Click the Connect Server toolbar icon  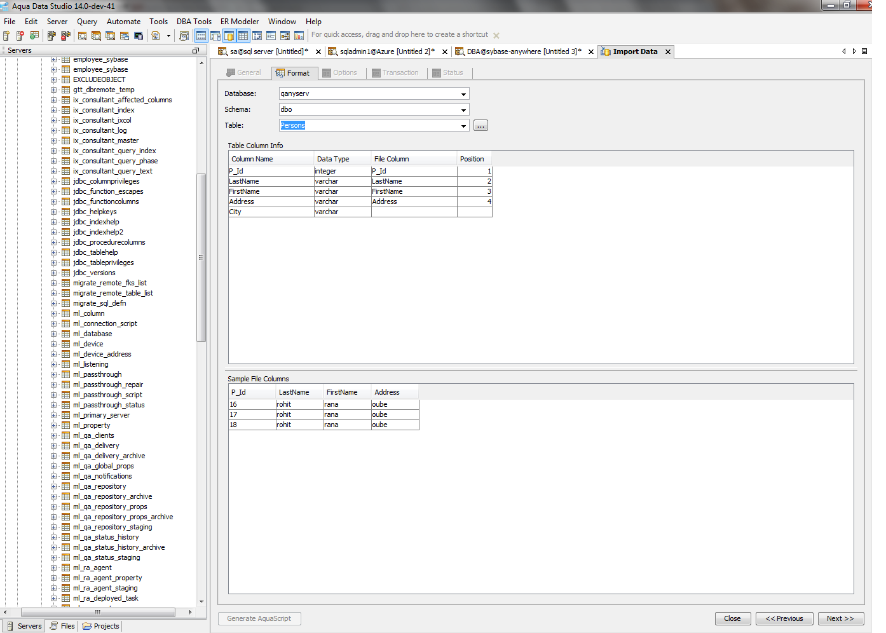(51, 36)
